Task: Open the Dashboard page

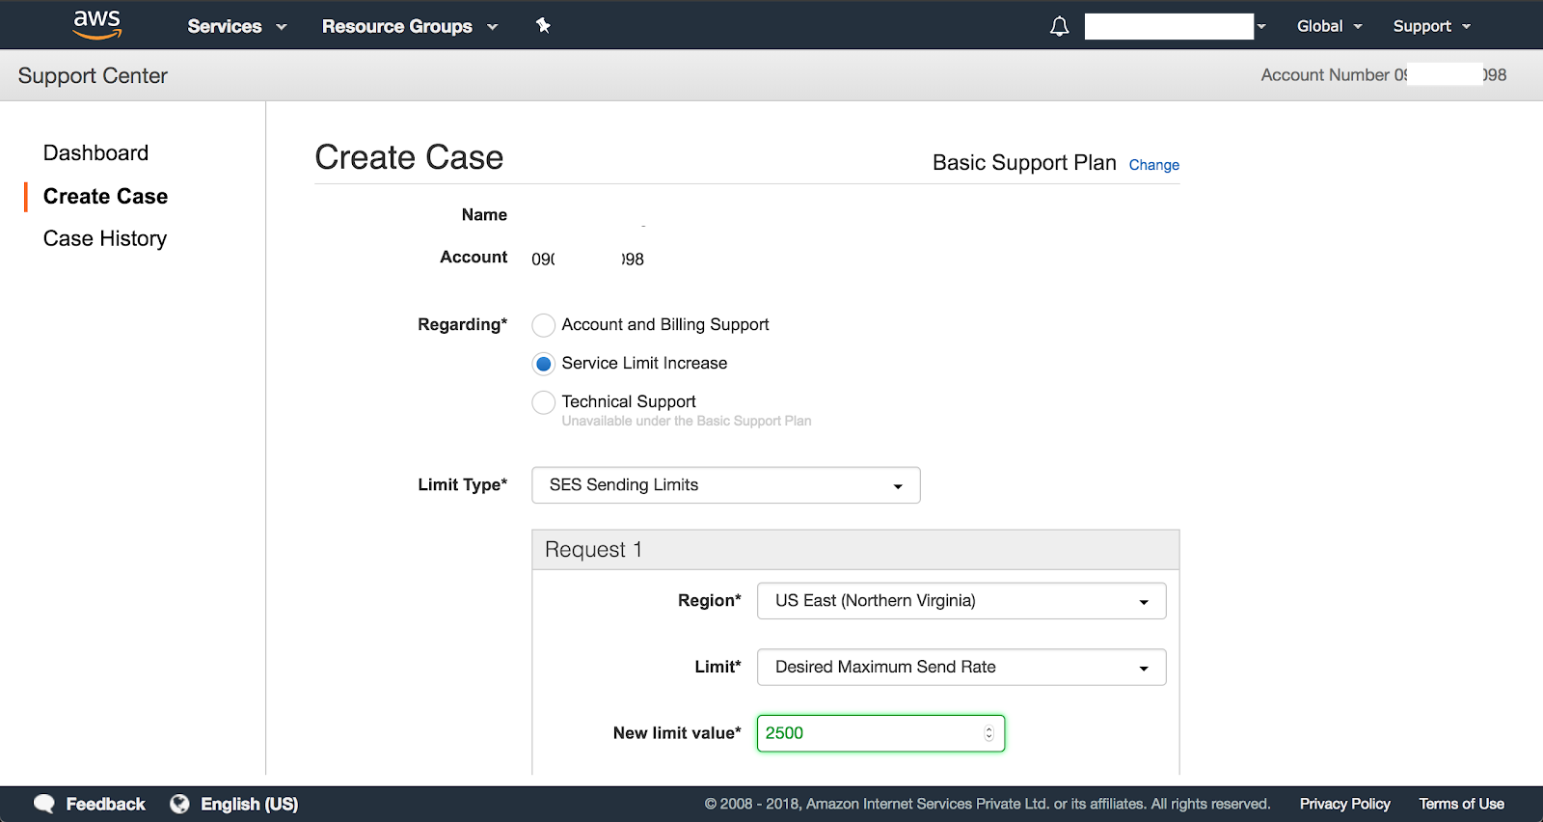Action: [95, 153]
